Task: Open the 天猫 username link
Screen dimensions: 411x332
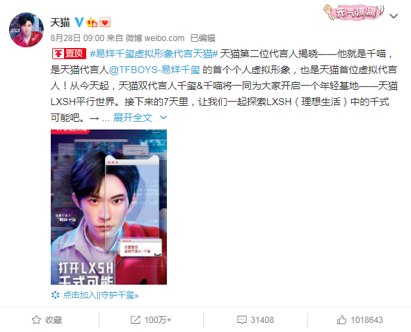Action: (60, 22)
